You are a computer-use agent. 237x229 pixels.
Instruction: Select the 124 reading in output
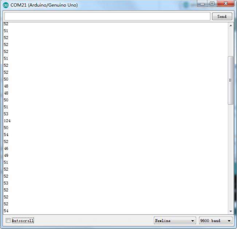(7, 121)
